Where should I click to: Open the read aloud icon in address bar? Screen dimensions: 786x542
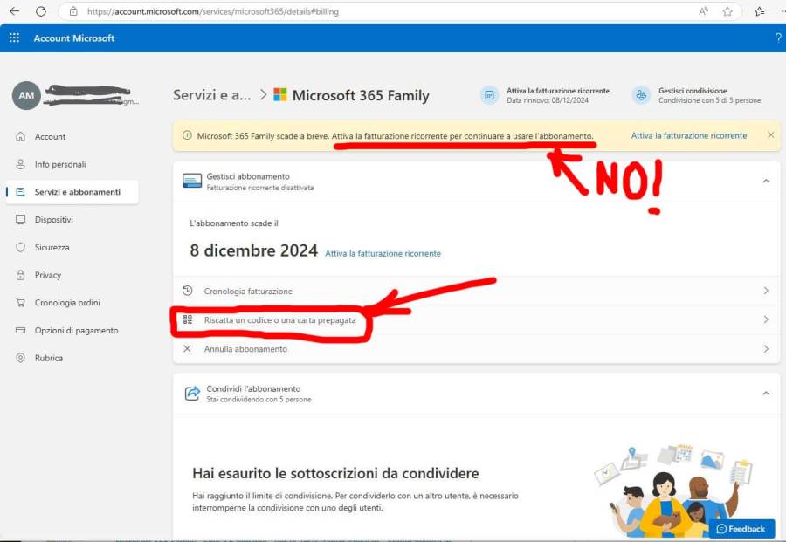tap(703, 11)
